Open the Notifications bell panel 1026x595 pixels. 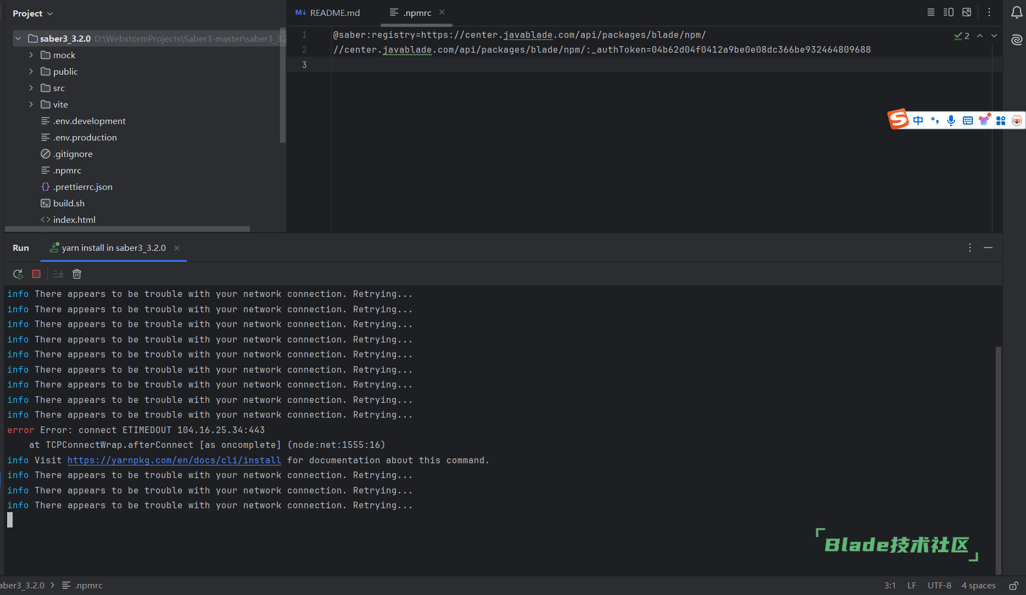click(1017, 13)
